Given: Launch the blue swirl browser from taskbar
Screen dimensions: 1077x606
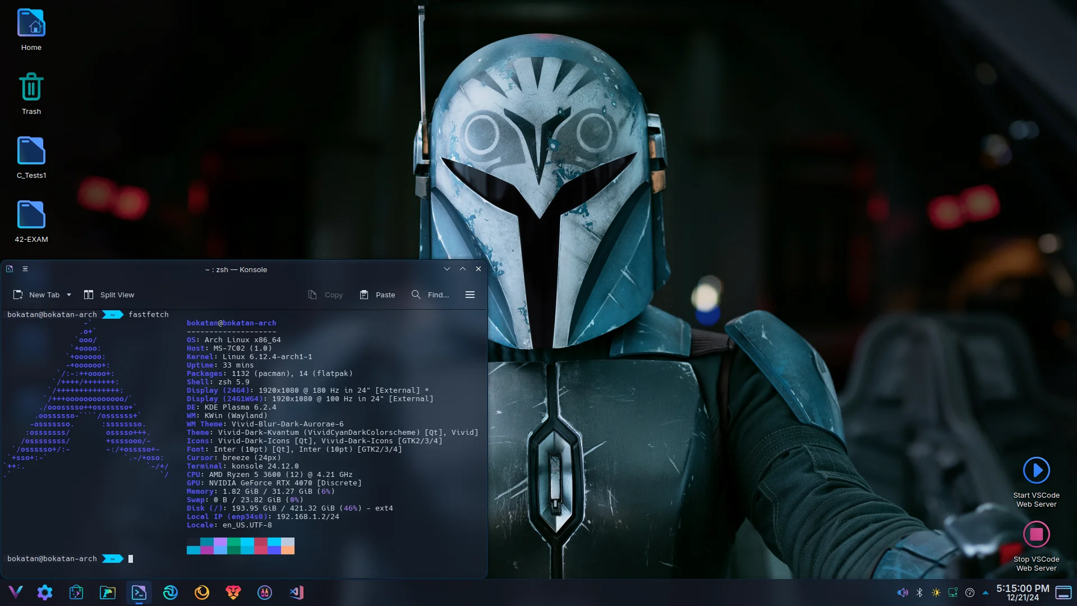Looking at the screenshot, I should pyautogui.click(x=171, y=592).
